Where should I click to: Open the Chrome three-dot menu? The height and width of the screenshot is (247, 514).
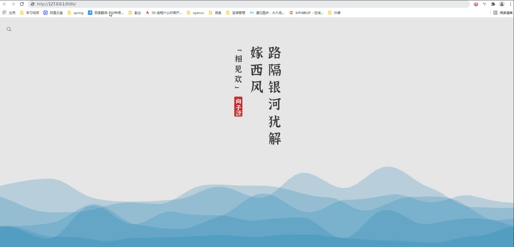(510, 4)
